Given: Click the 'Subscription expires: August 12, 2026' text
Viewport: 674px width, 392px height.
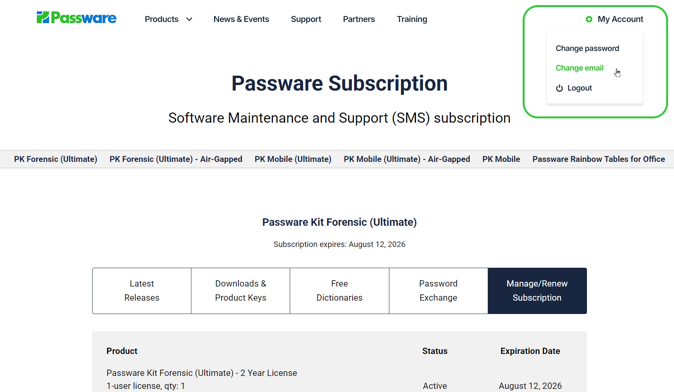Looking at the screenshot, I should (340, 244).
